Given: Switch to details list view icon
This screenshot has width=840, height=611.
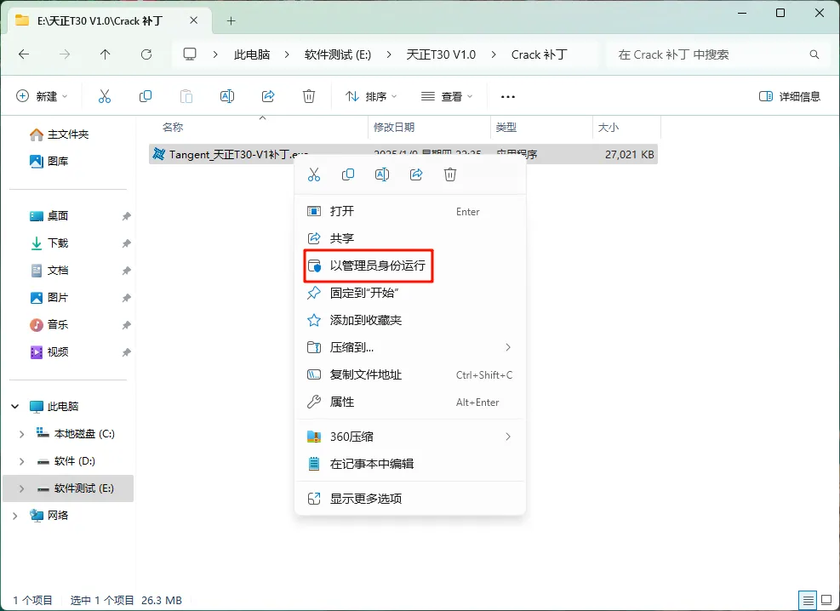Looking at the screenshot, I should 808,600.
